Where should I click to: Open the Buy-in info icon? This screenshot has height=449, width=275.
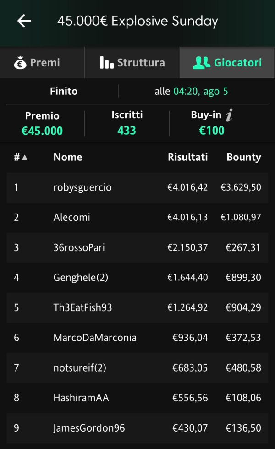(229, 115)
